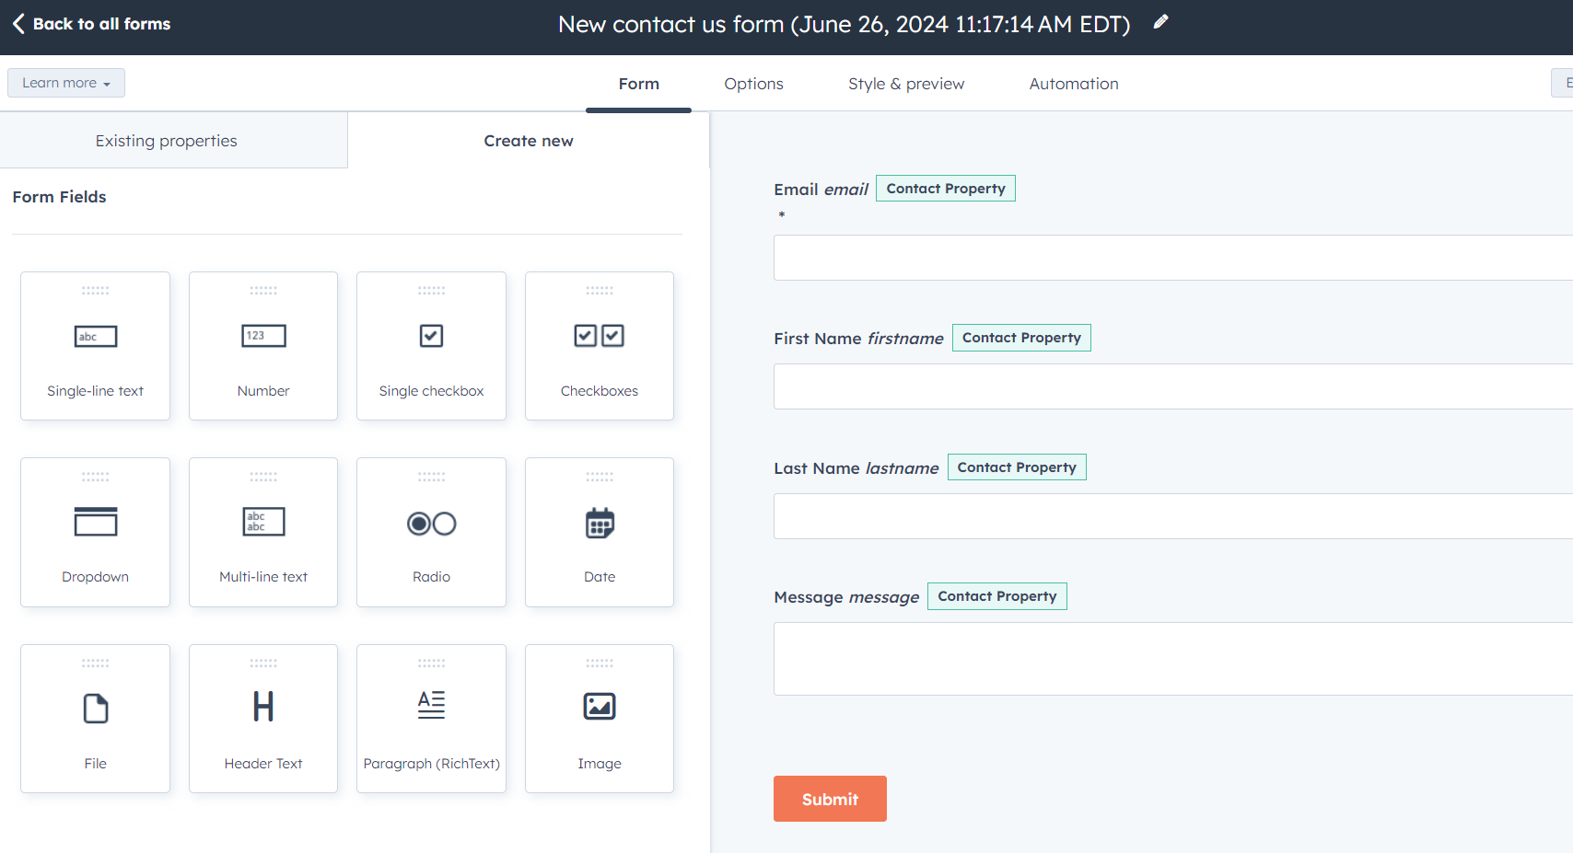Screen dimensions: 1573x853
Task: Open the Style & preview tab
Action: [x=905, y=84]
